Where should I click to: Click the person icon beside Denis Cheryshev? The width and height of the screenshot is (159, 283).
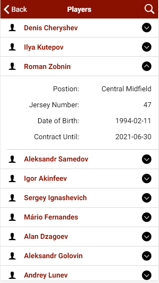12,28
